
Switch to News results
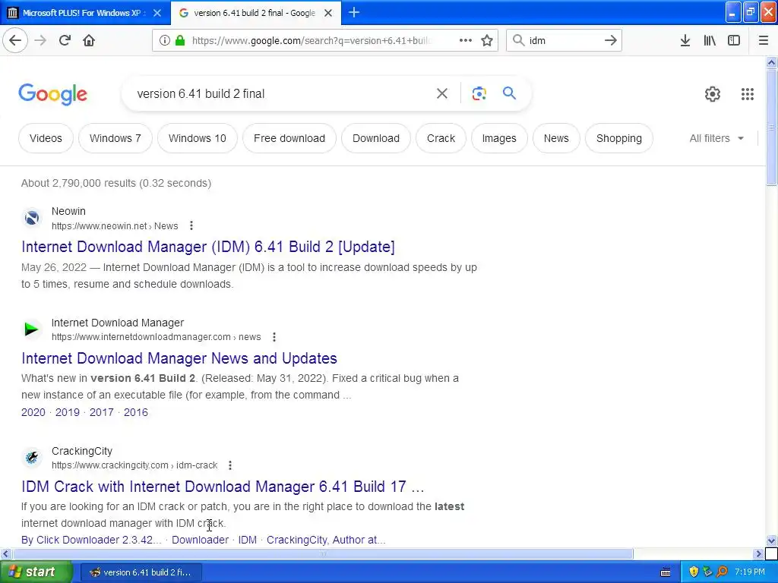click(x=555, y=138)
